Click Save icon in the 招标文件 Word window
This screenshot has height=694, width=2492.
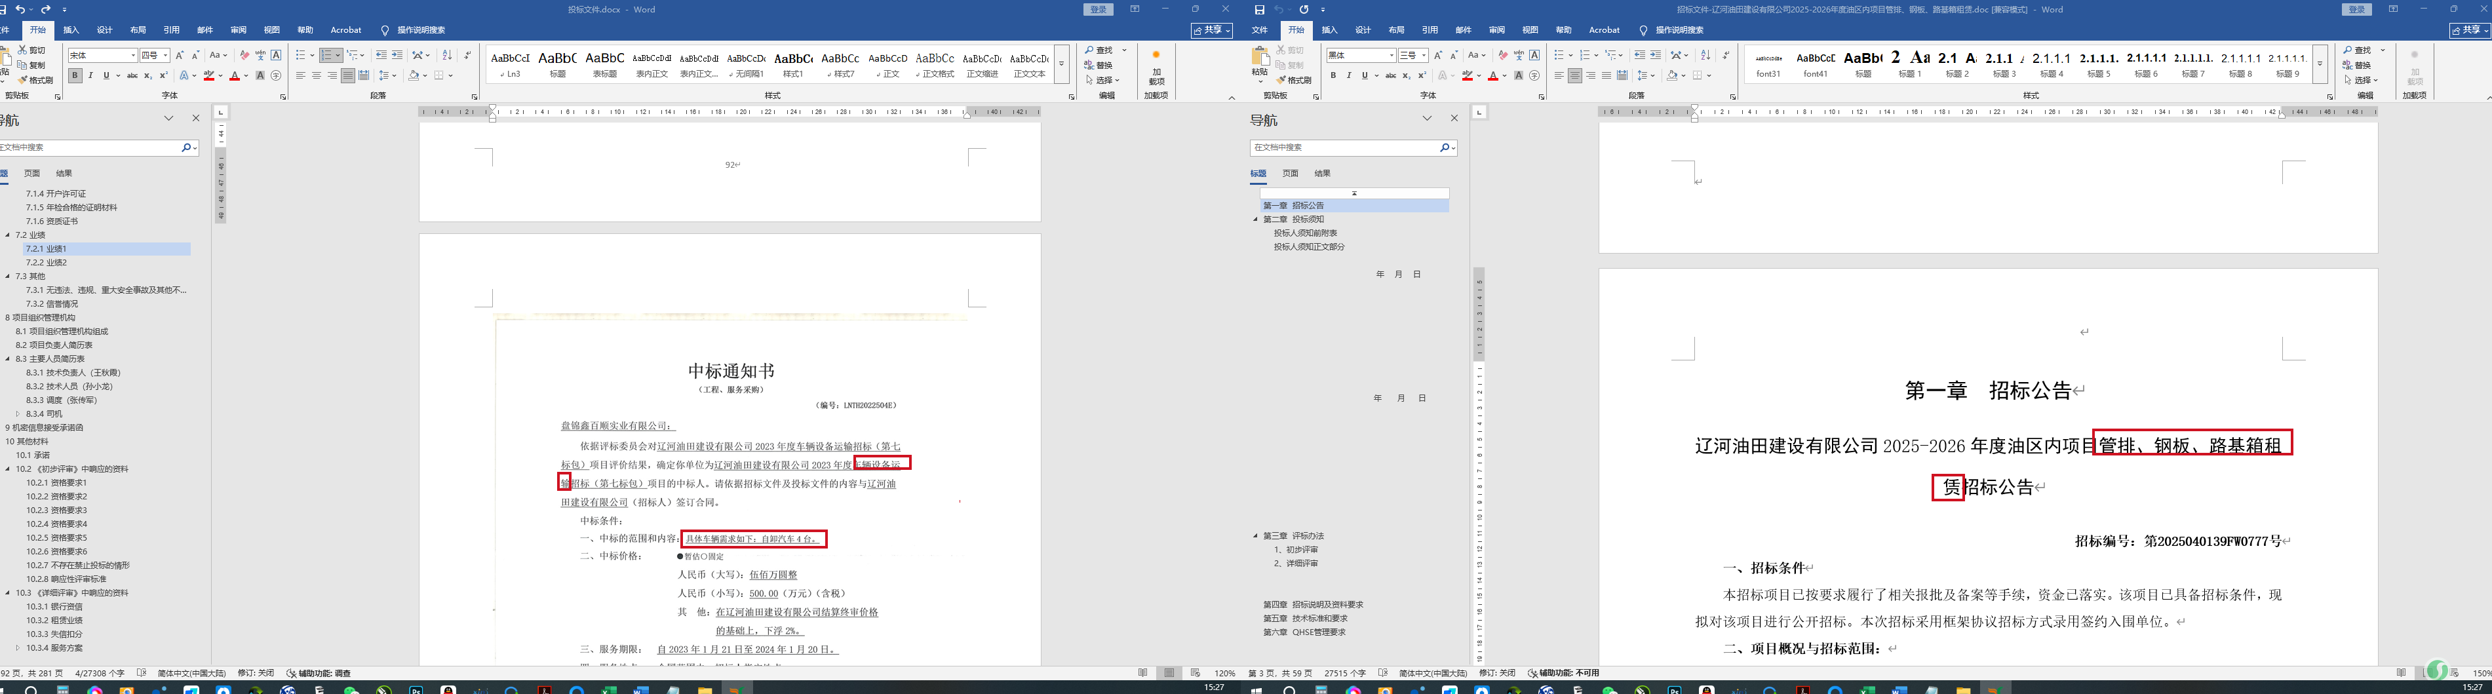click(1258, 10)
